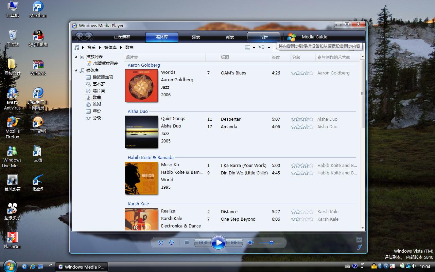
Task: Open the 正在播放 tab
Action: coord(122,37)
